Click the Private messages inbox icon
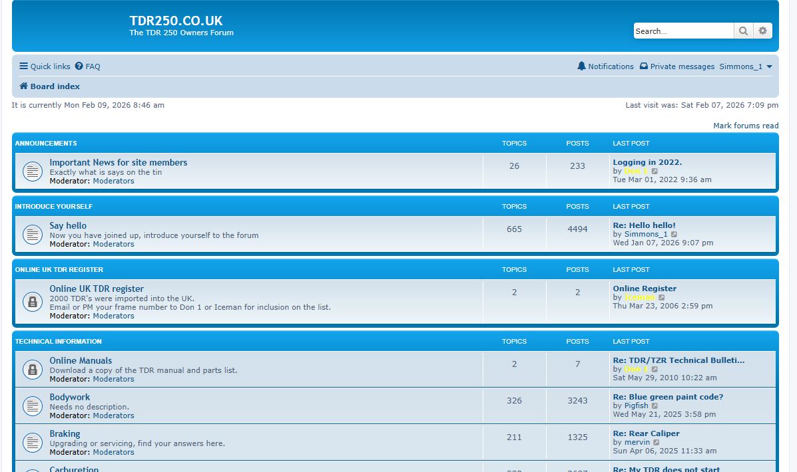 tap(643, 66)
